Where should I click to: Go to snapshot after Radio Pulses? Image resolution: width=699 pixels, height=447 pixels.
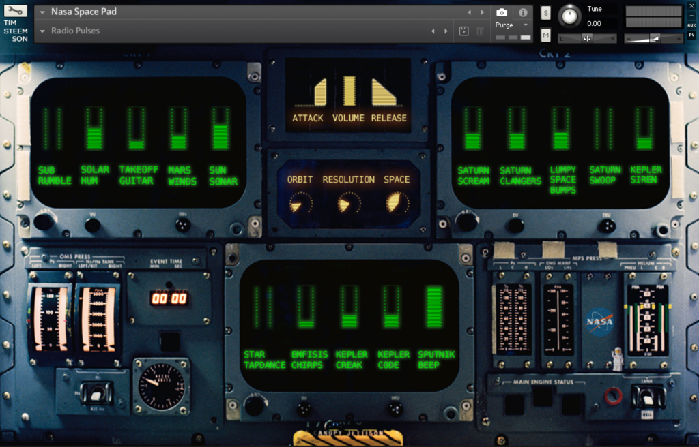click(x=446, y=31)
